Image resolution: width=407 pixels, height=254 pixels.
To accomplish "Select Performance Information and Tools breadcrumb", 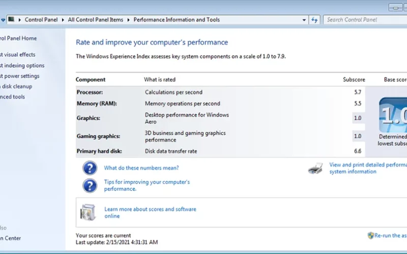I will [177, 20].
